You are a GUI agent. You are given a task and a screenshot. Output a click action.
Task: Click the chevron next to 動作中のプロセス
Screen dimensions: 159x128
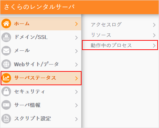(x=154, y=46)
